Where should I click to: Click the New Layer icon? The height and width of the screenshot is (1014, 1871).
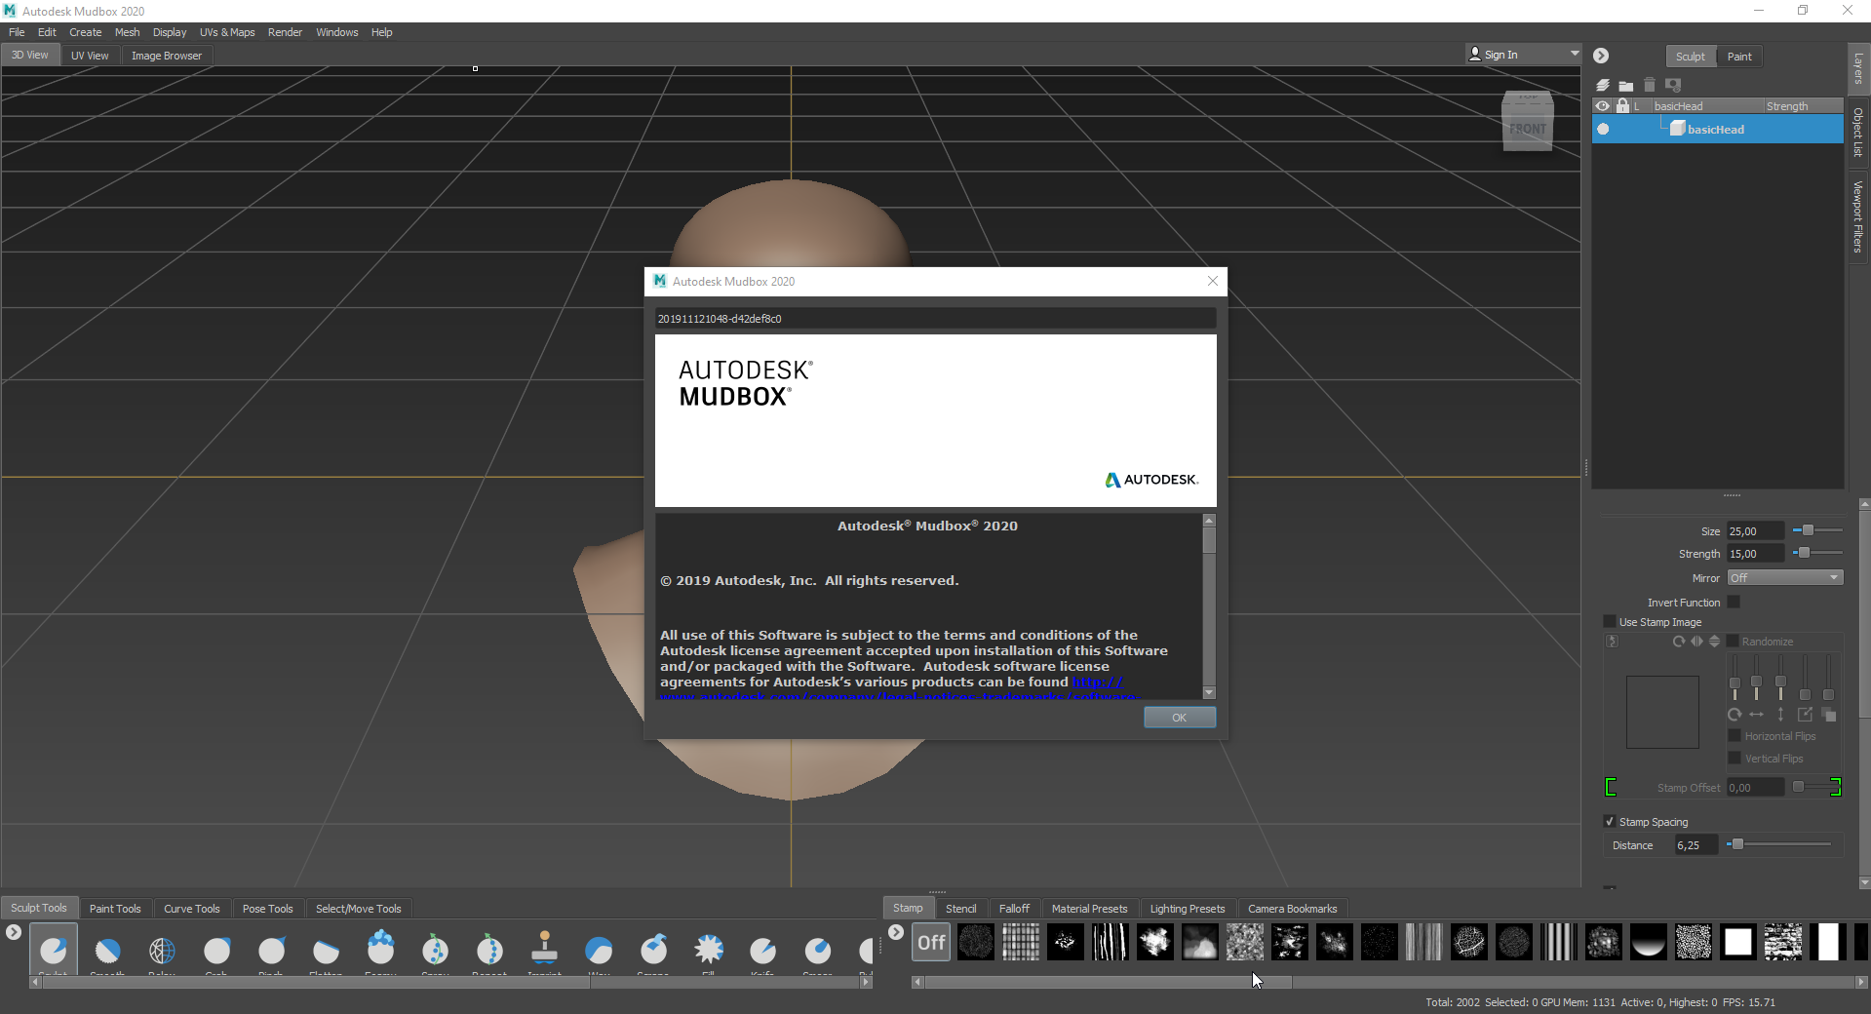coord(1603,86)
